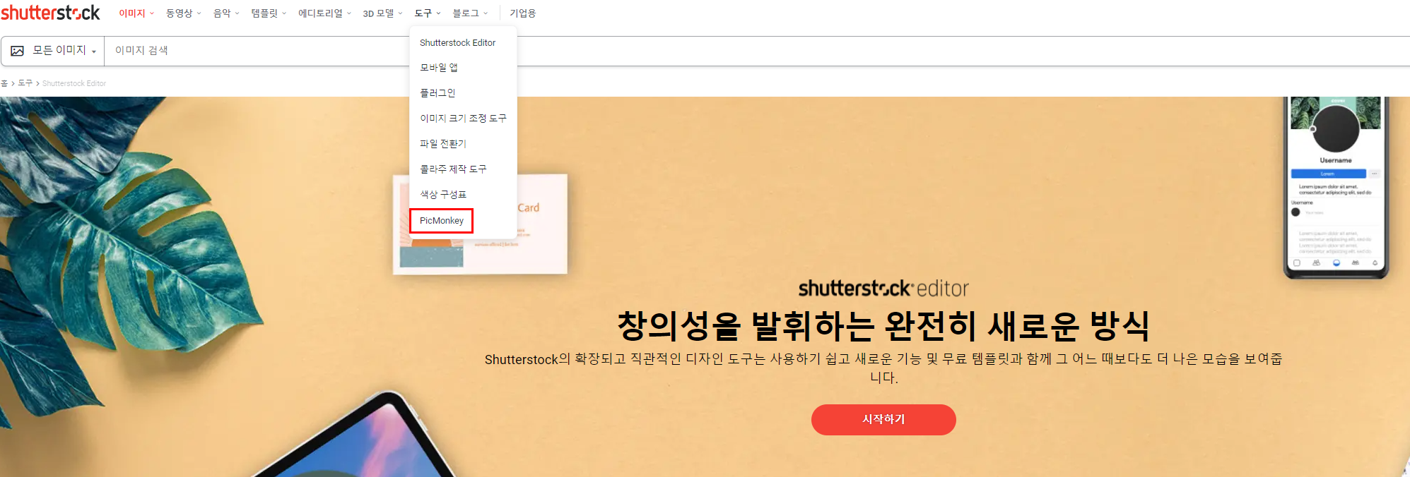The image size is (1410, 477).
Task: Select 콜라주 제작 도구 menu entry
Action: pos(453,169)
